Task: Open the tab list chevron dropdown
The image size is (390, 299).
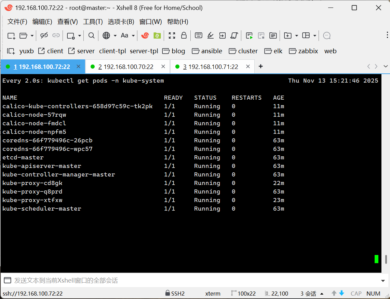Action: tap(386, 66)
